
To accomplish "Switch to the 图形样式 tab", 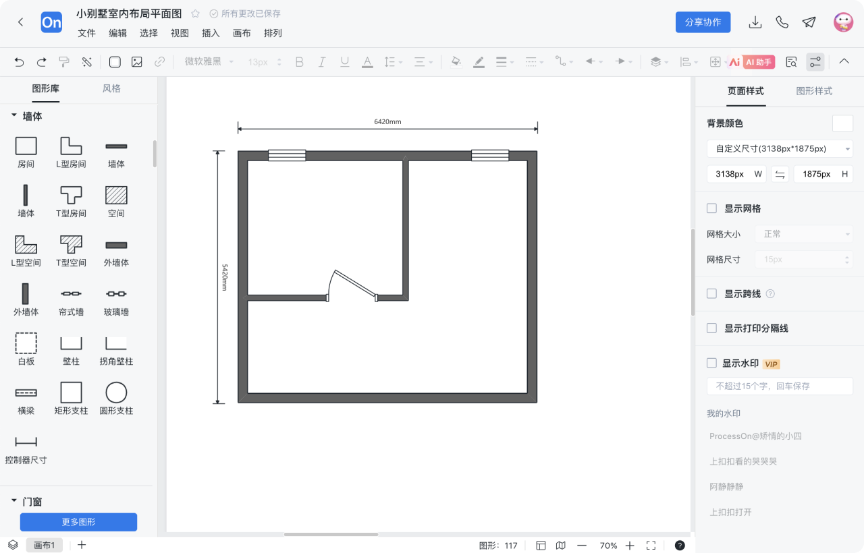I will 813,91.
